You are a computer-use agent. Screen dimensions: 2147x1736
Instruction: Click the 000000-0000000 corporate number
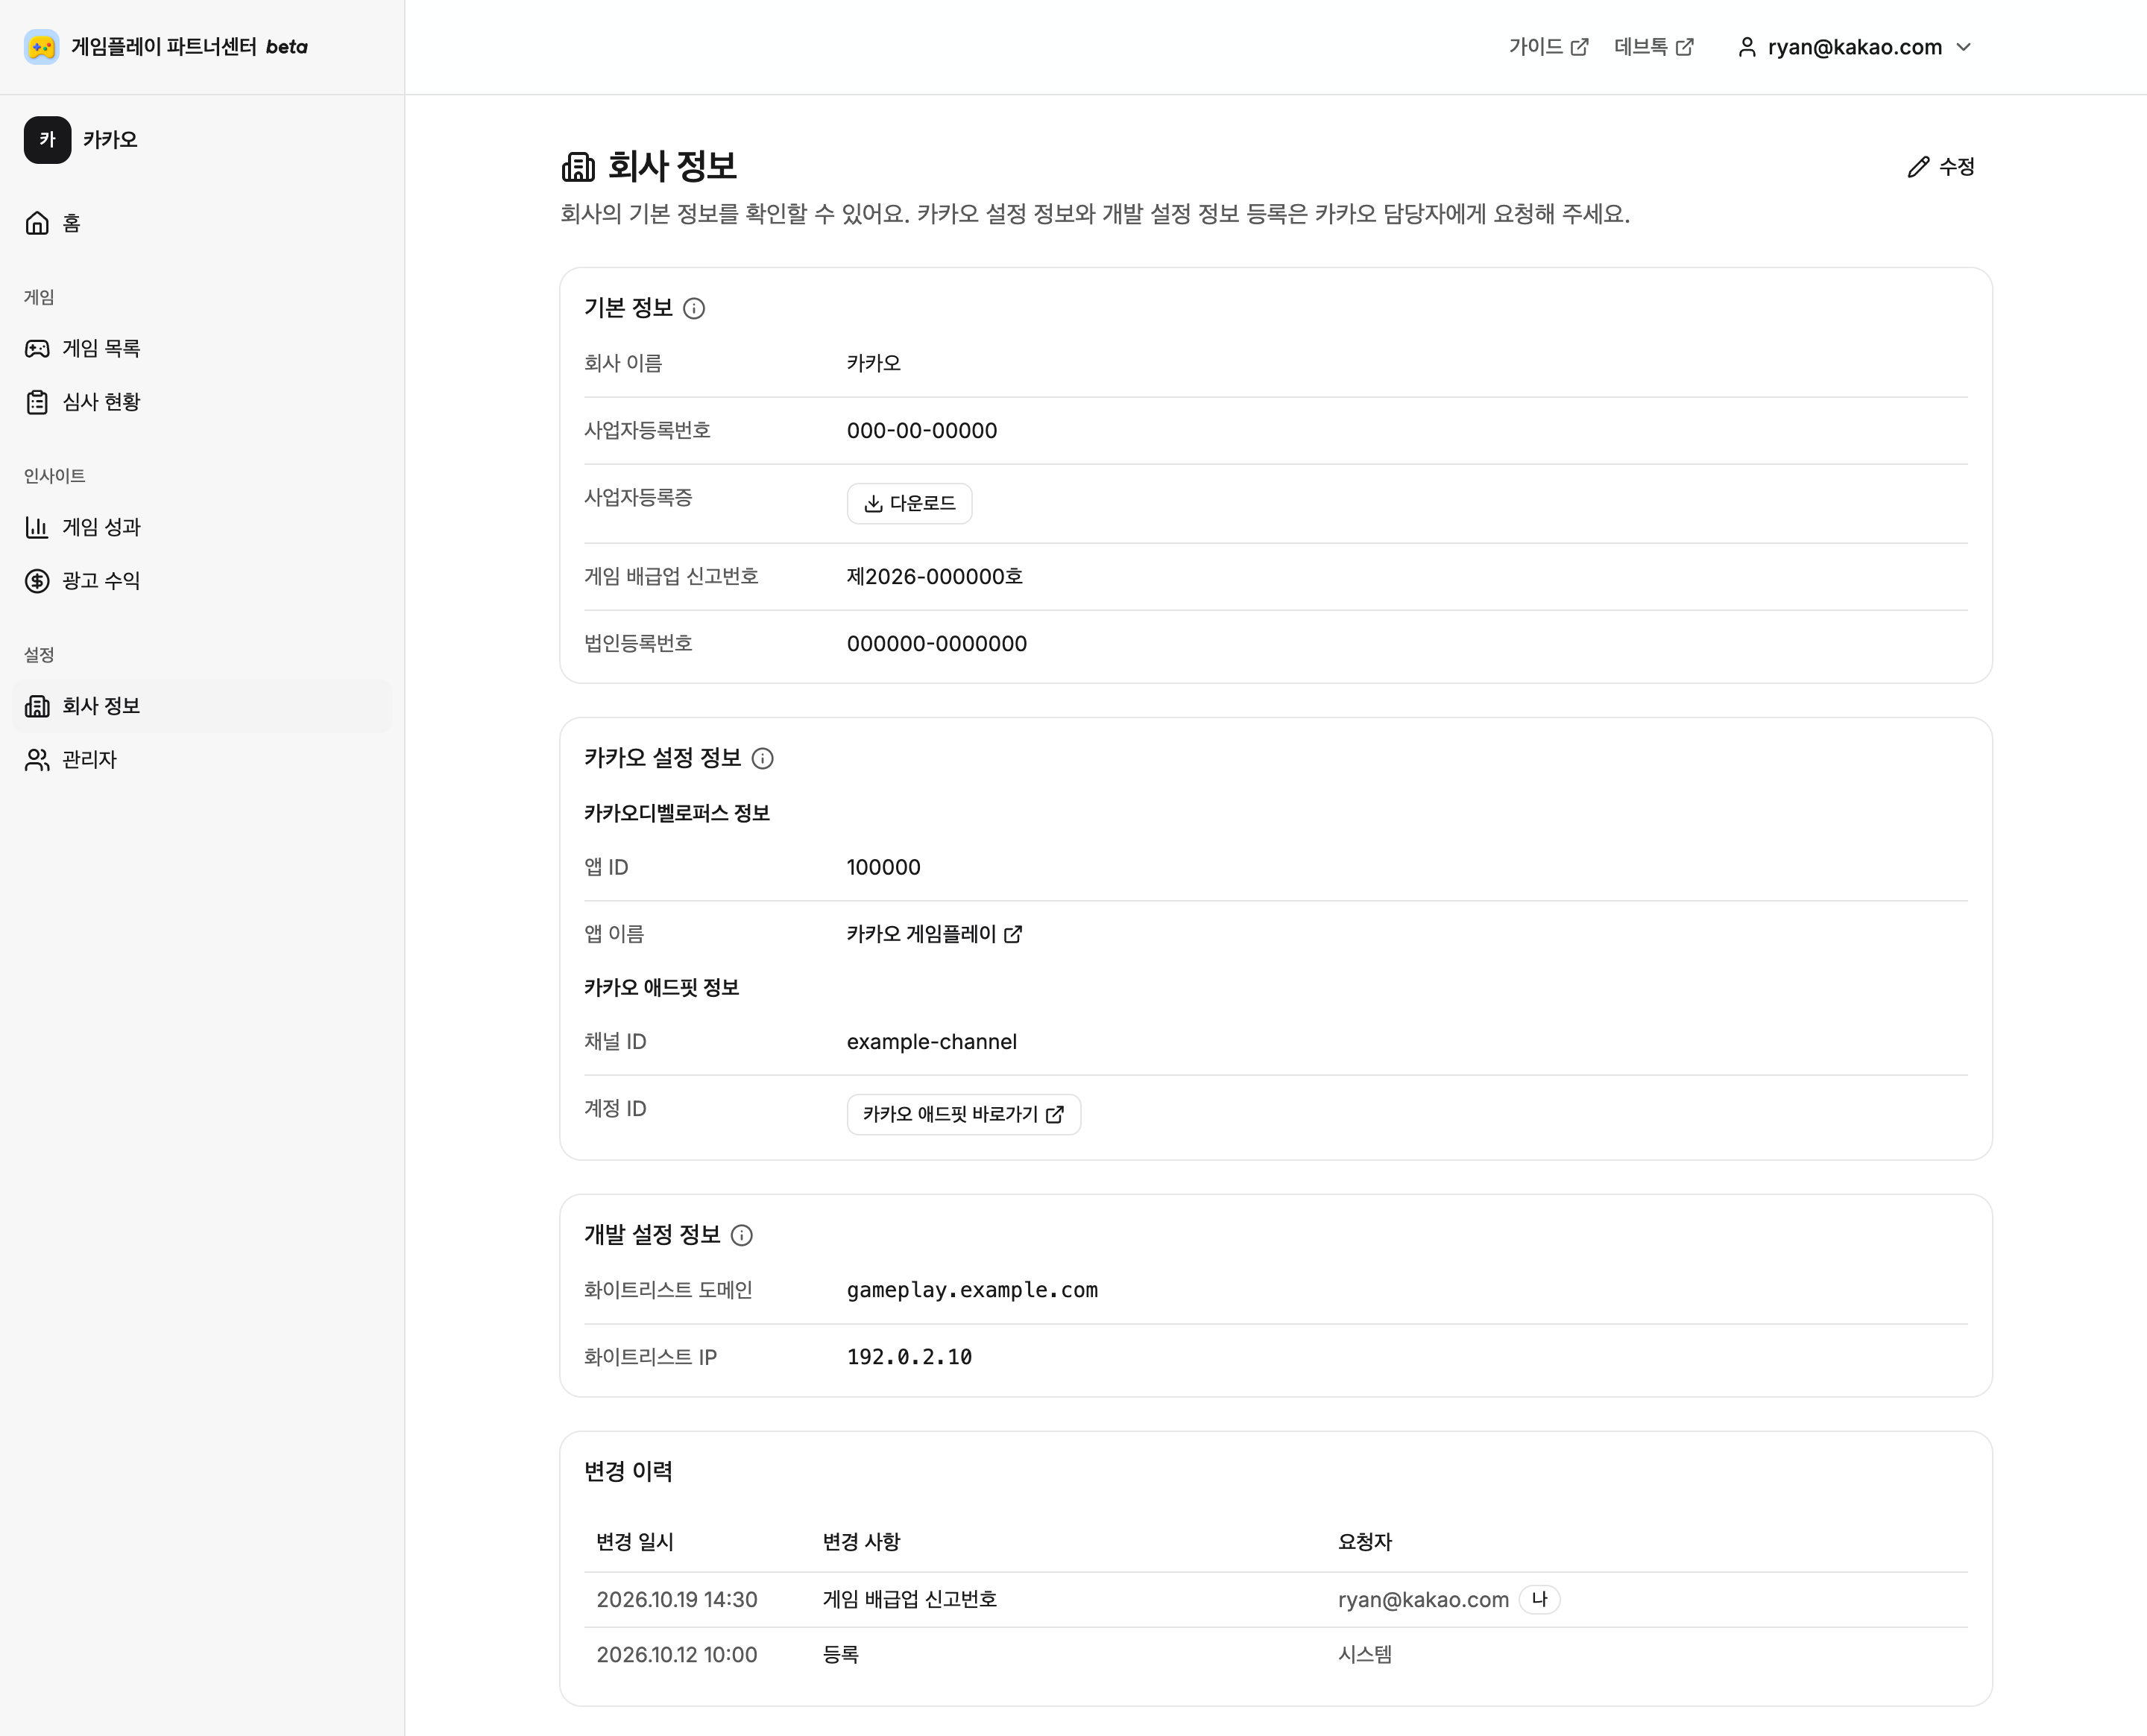click(936, 644)
